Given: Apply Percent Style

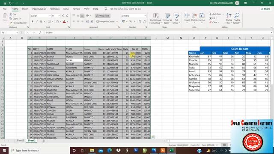Looking at the screenshot, I should tap(130, 21).
